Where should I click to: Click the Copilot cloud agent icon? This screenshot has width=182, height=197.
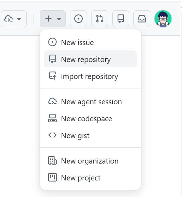pyautogui.click(x=8, y=19)
